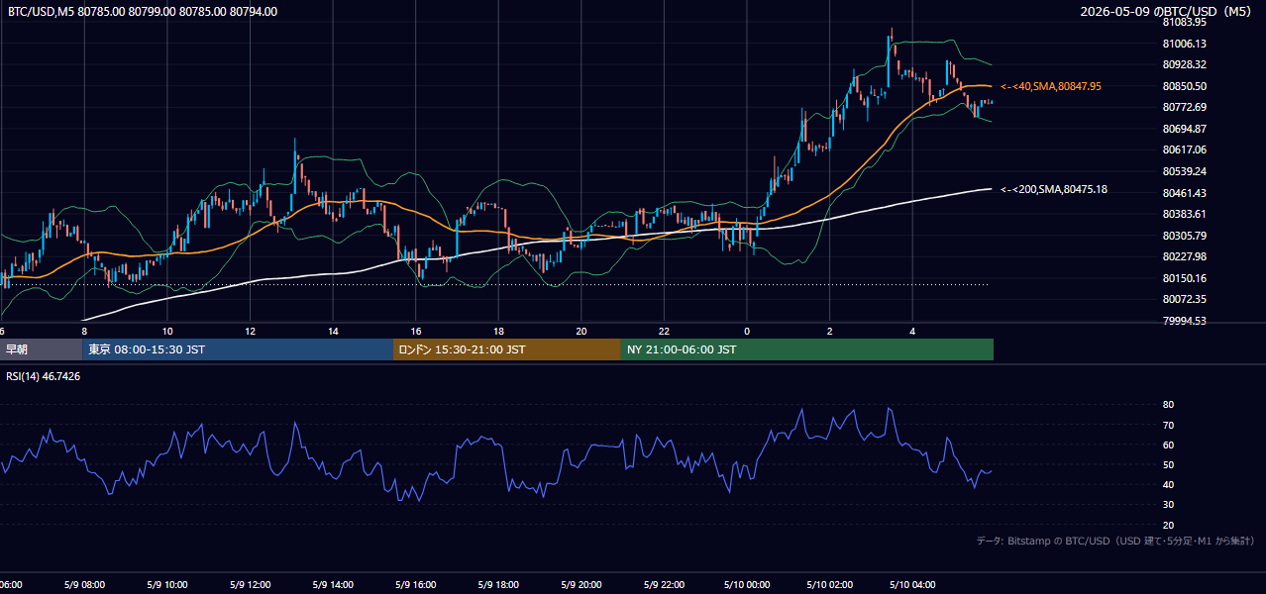Click the 5/9 12:00 time axis label
The height and width of the screenshot is (594, 1266).
tap(250, 585)
